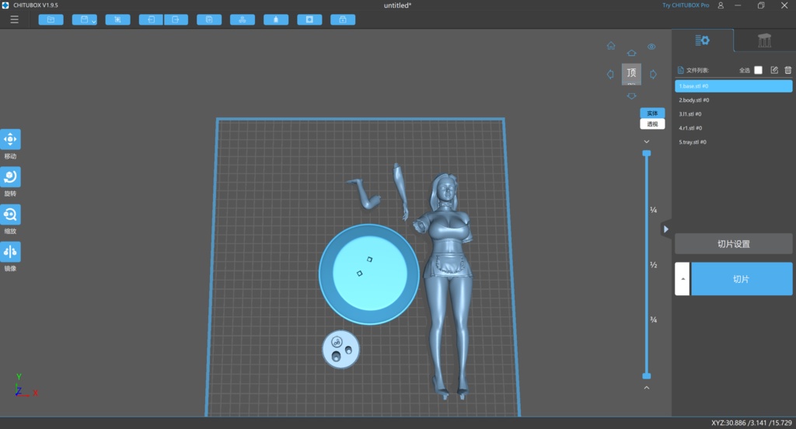This screenshot has width=796, height=429.
Task: Switch to perspective (透视) mode
Action: click(652, 124)
